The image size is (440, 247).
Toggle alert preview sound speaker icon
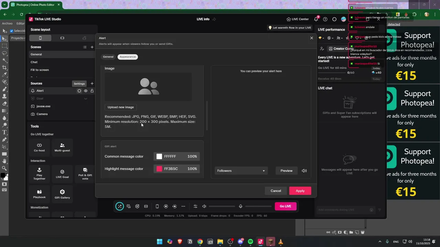click(x=304, y=170)
